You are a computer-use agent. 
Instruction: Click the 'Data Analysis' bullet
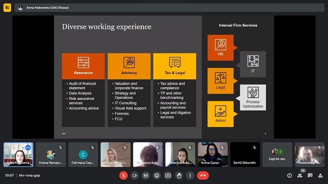(80, 93)
